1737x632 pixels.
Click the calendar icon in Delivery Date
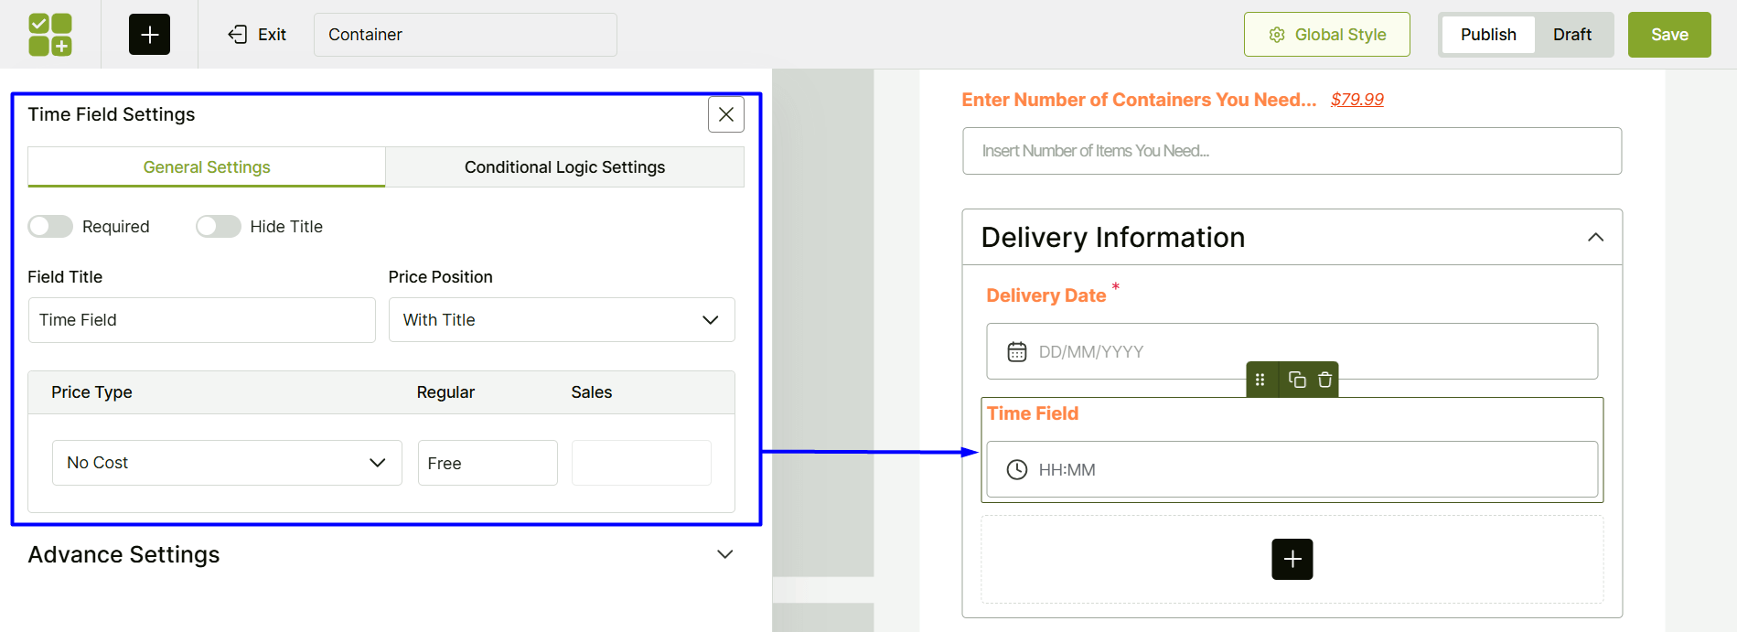pos(1016,352)
